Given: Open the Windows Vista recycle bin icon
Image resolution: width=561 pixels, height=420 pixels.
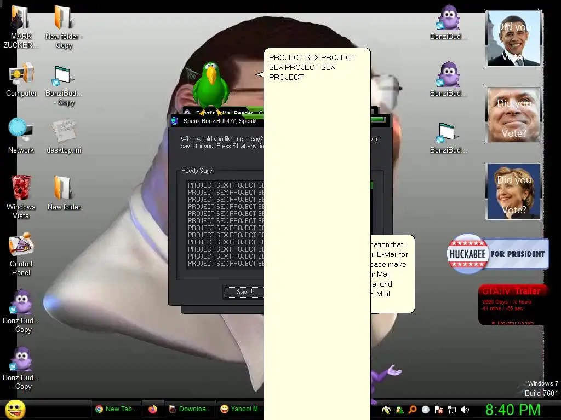Looking at the screenshot, I should click(21, 197).
